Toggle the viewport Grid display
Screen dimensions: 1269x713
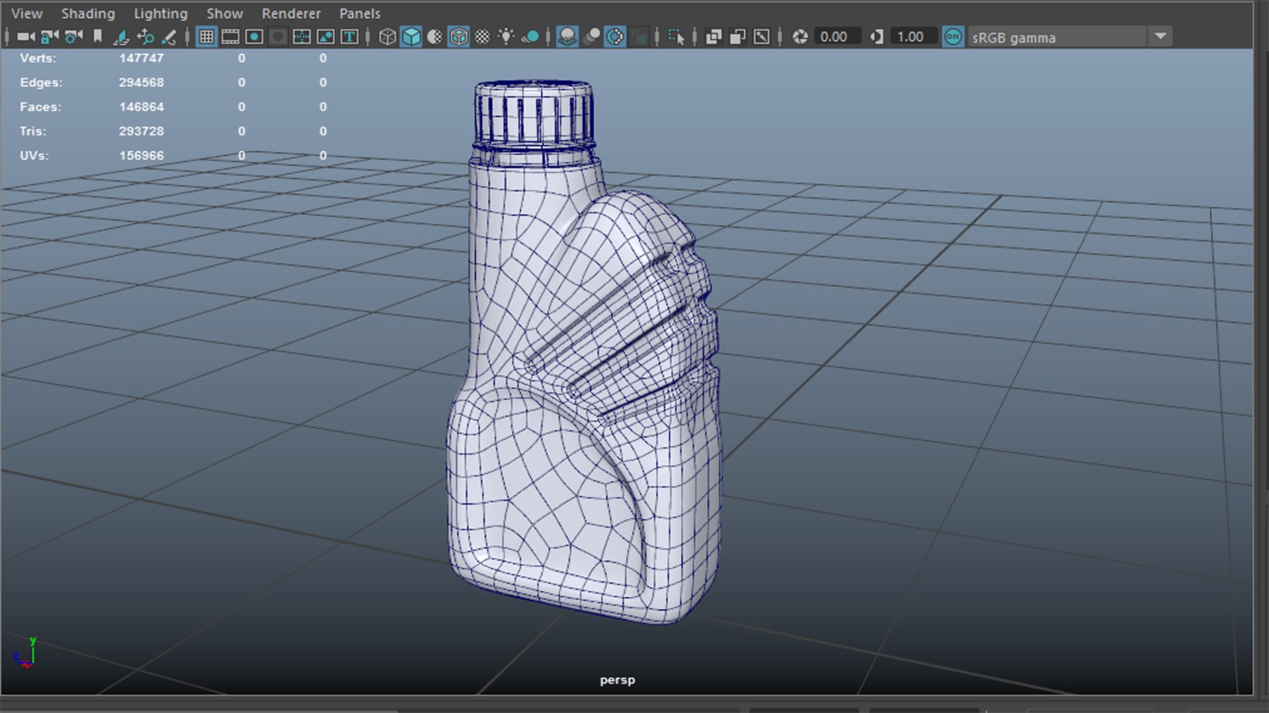[206, 37]
